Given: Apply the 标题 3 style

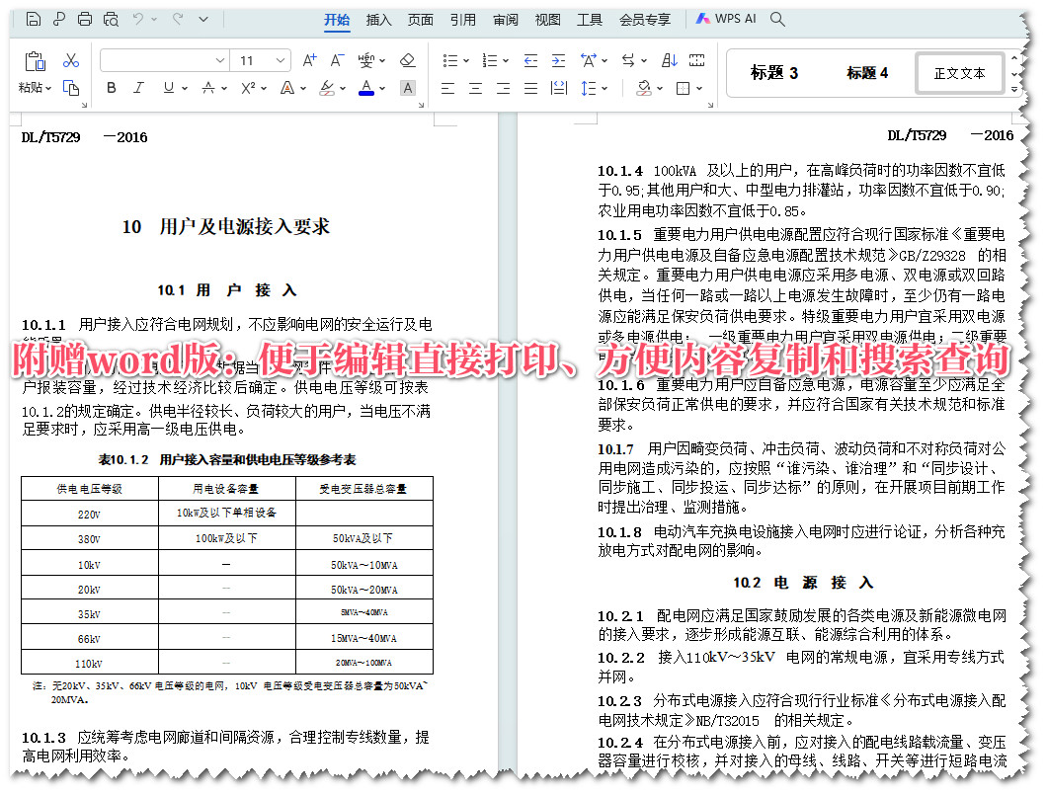Looking at the screenshot, I should pos(775,73).
